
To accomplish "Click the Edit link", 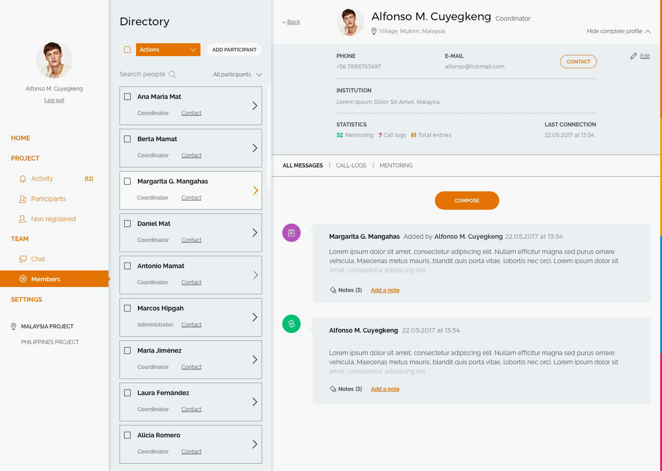I will [645, 56].
